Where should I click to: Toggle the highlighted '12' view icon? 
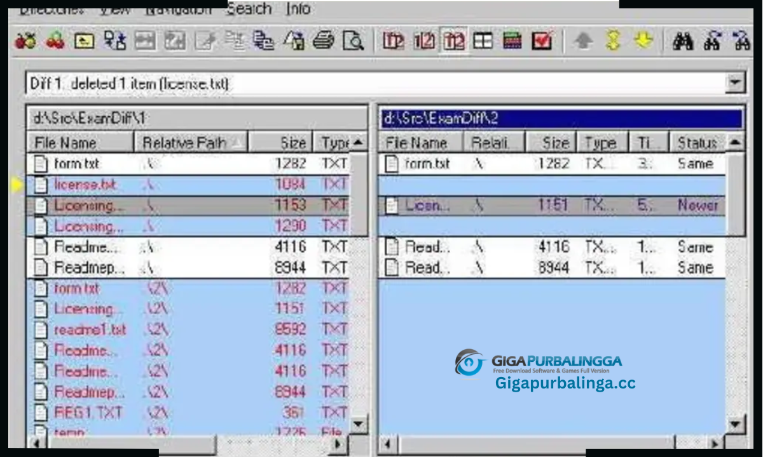pos(454,41)
